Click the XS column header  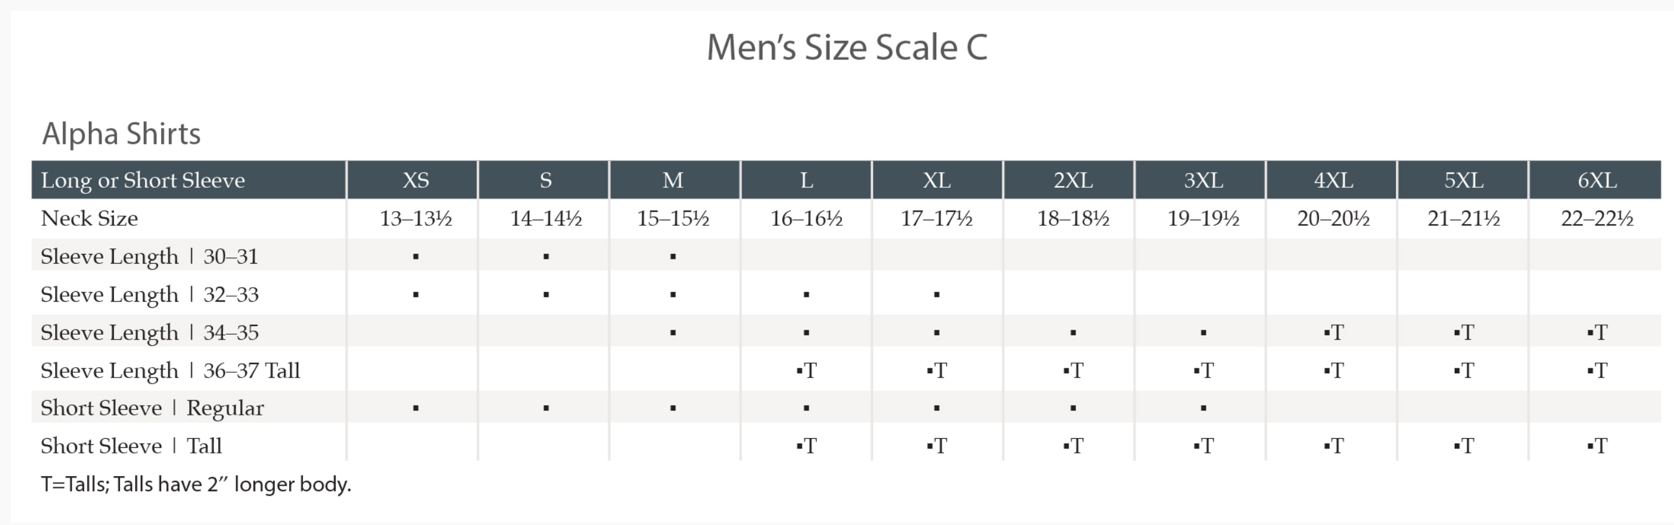click(415, 180)
